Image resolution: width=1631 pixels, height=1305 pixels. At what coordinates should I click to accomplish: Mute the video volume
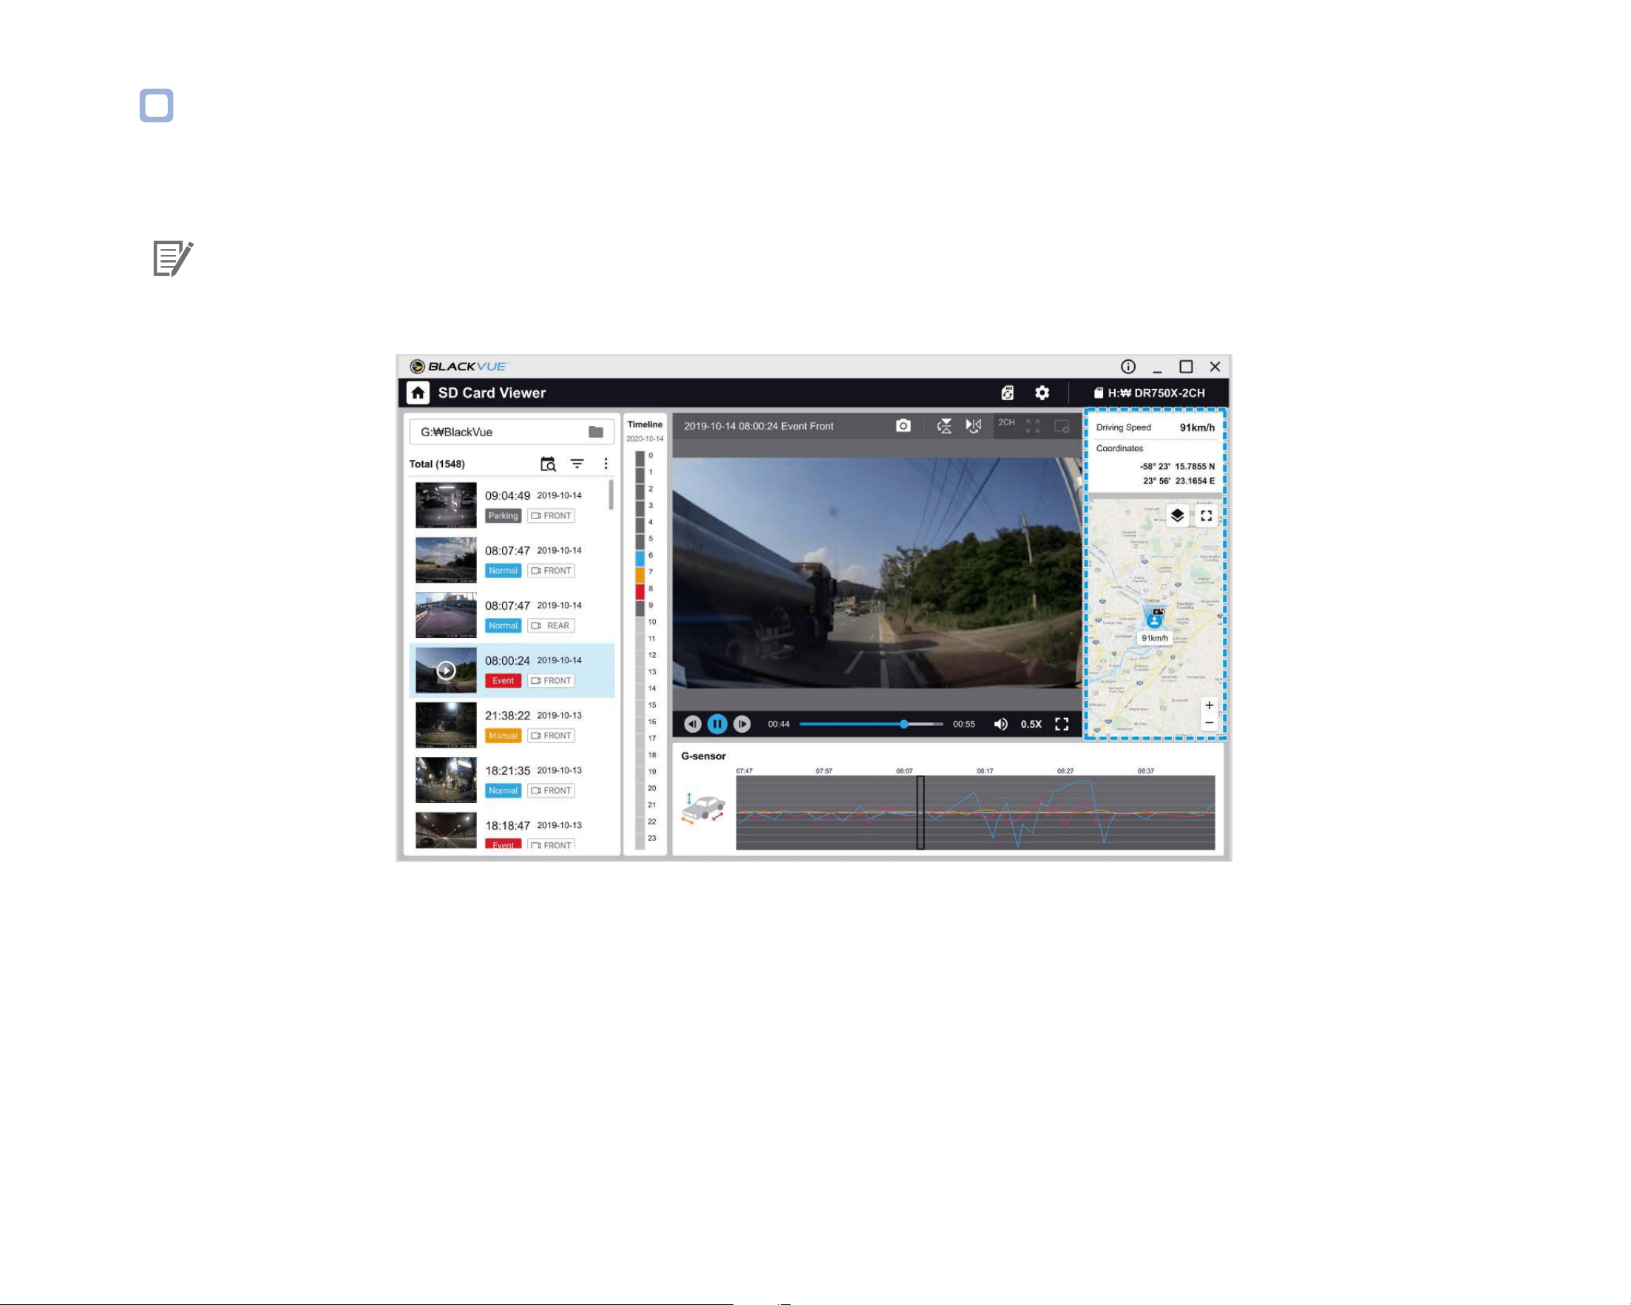coord(1000,724)
